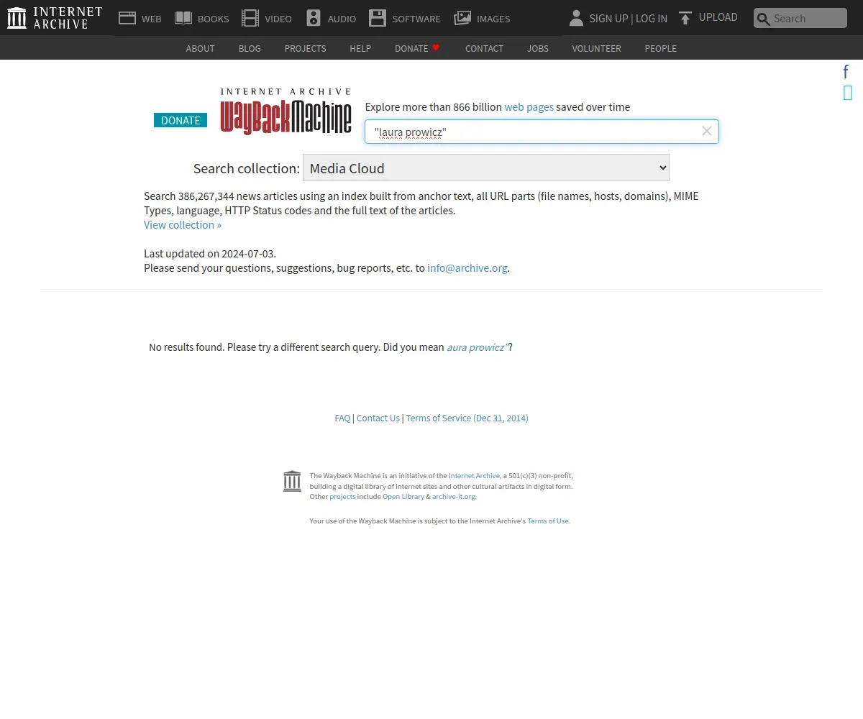Select suggested query 'aura prowicz'
The height and width of the screenshot is (719, 863).
(478, 347)
